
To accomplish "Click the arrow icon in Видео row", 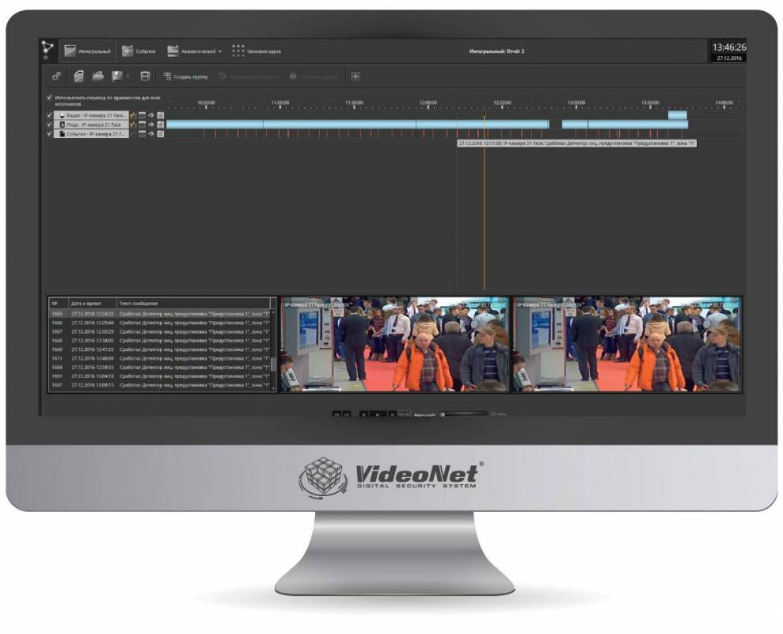I will click(x=150, y=115).
